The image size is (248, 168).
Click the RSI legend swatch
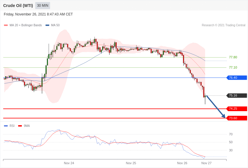point(6,126)
